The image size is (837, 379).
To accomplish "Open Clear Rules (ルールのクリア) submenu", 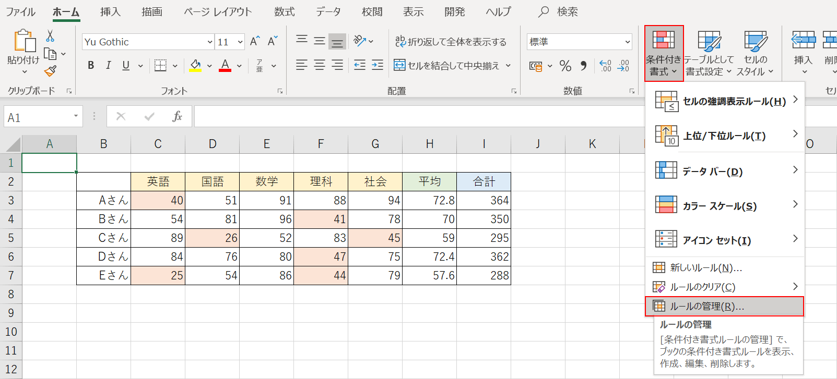I will [x=726, y=287].
